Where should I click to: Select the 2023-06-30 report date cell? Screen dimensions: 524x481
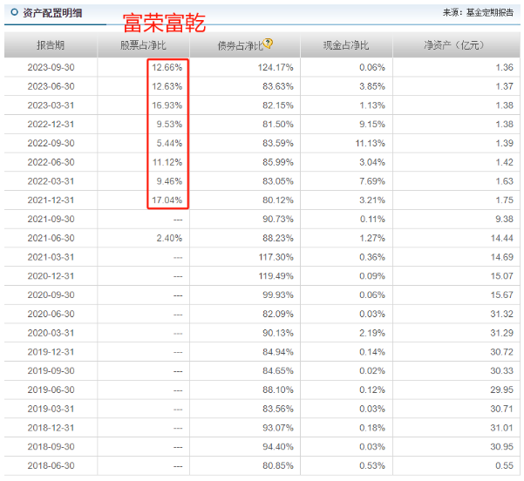click(x=51, y=86)
